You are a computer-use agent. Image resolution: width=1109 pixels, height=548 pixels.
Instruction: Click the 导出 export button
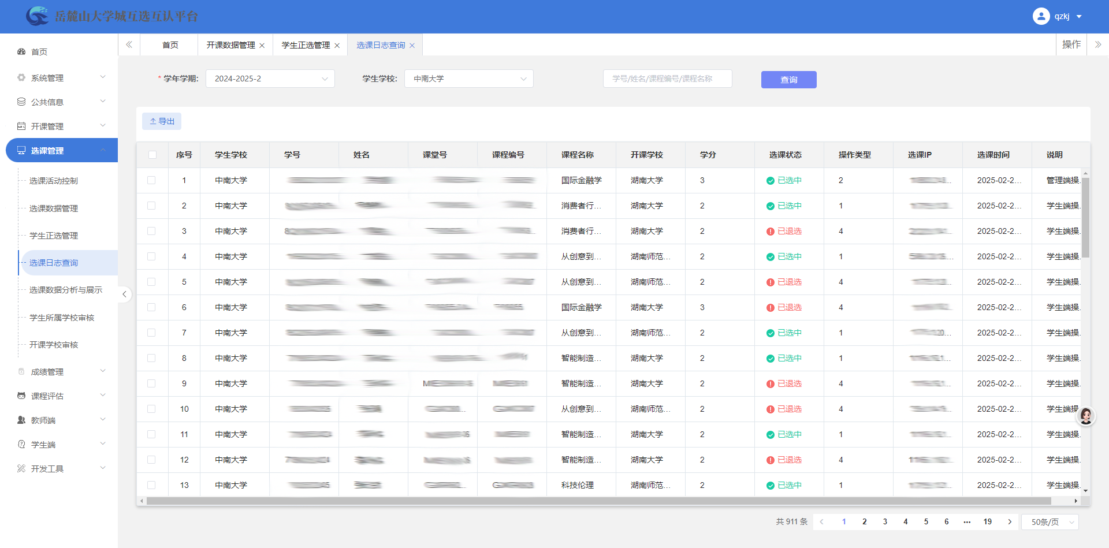[162, 121]
